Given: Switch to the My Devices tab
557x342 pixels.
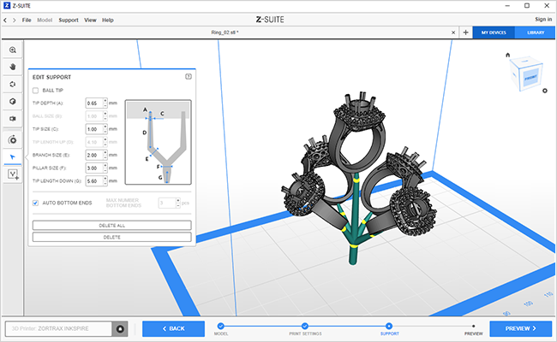Looking at the screenshot, I should coord(494,32).
